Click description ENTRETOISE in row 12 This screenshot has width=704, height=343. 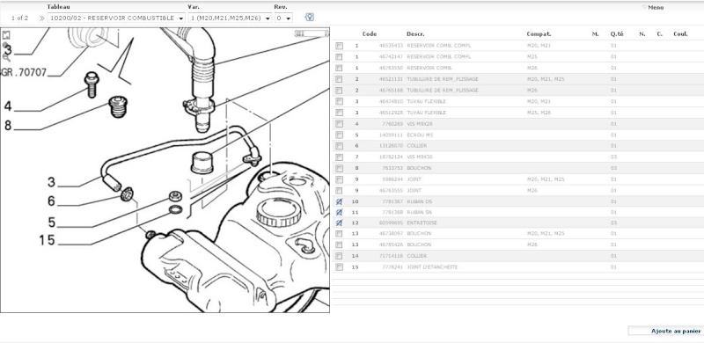422,223
